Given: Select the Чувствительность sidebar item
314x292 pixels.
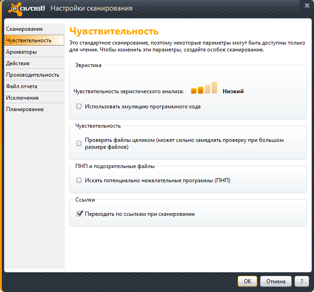Looking at the screenshot, I should point(28,40).
